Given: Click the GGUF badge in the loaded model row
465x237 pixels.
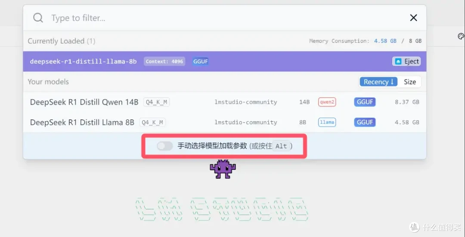Looking at the screenshot, I should tap(201, 61).
